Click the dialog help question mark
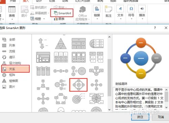The width and height of the screenshot is (169, 123). [x=155, y=28]
